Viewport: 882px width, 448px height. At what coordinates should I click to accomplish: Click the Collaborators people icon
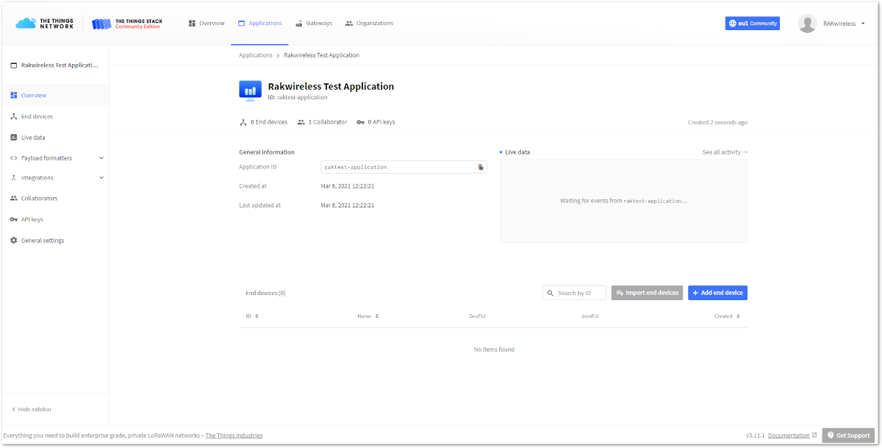click(x=13, y=199)
